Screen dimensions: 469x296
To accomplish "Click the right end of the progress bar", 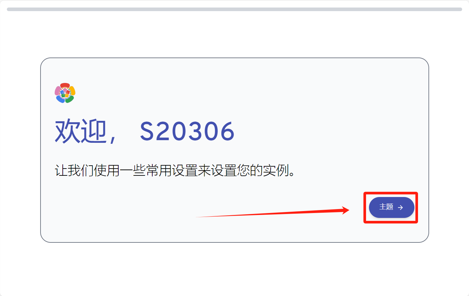I will (x=460, y=9).
